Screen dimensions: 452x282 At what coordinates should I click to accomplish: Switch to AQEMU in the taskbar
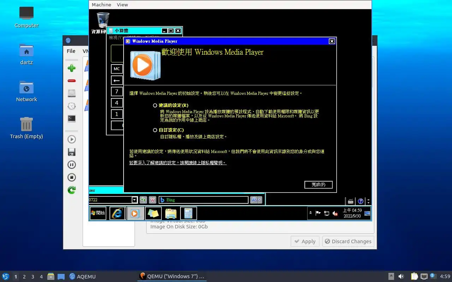pos(83,277)
